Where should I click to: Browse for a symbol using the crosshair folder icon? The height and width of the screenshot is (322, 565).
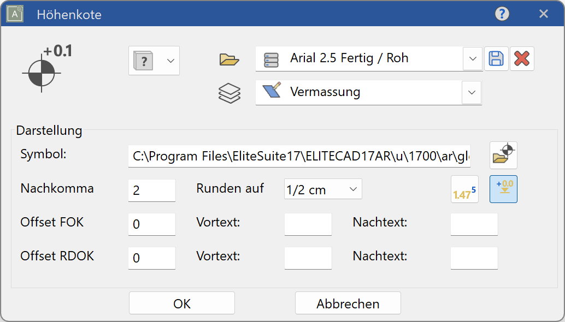(x=503, y=155)
